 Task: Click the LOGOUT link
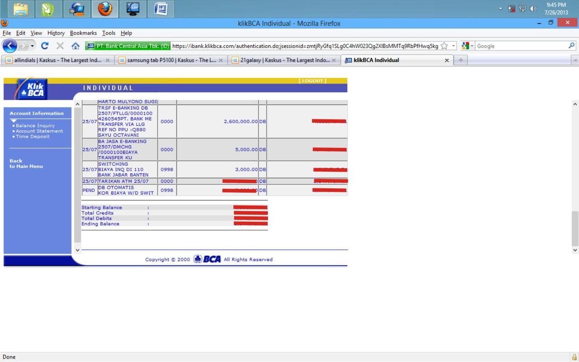point(313,81)
